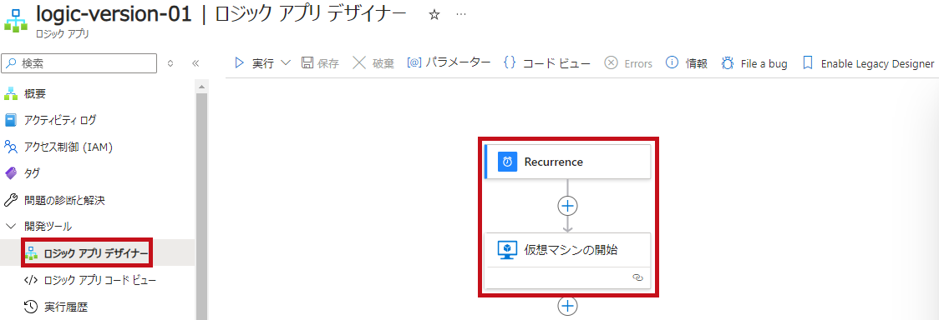This screenshot has height=320, width=939.
Task: Select the 仮想マシンの開始 action card
Action: (x=567, y=261)
